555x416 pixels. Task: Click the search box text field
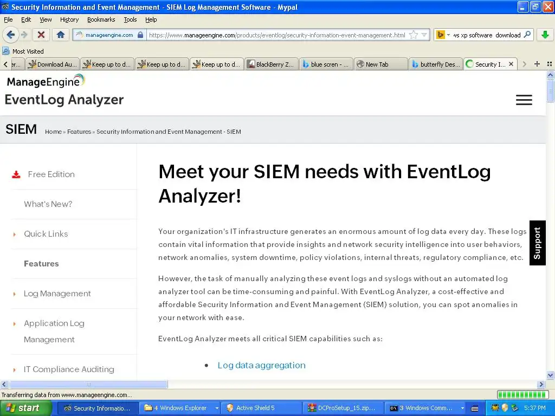click(x=487, y=35)
